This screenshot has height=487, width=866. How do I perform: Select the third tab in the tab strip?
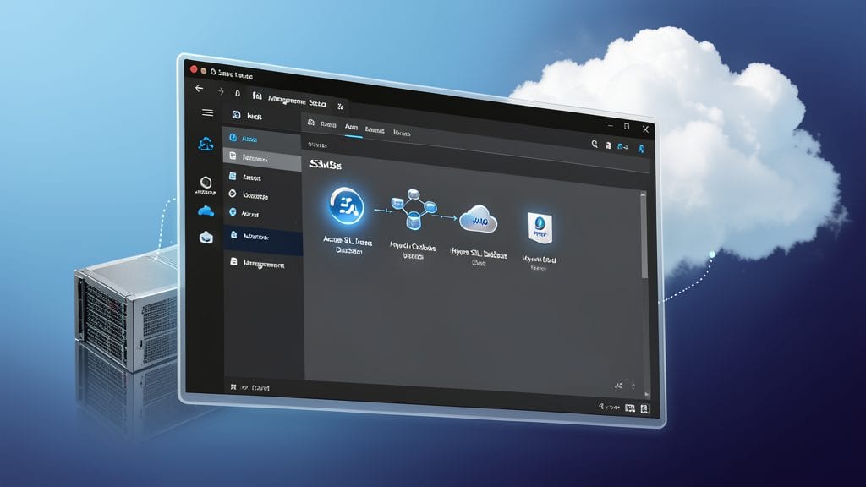click(375, 130)
